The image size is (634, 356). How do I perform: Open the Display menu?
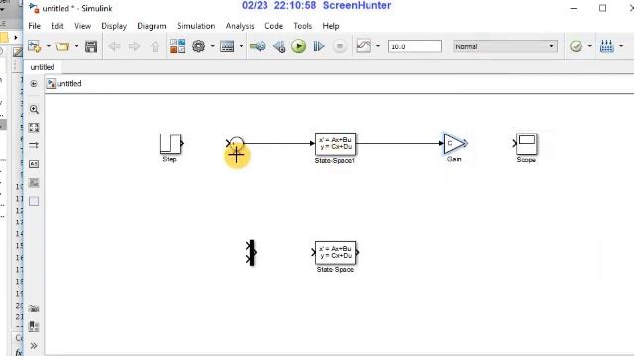pyautogui.click(x=114, y=26)
